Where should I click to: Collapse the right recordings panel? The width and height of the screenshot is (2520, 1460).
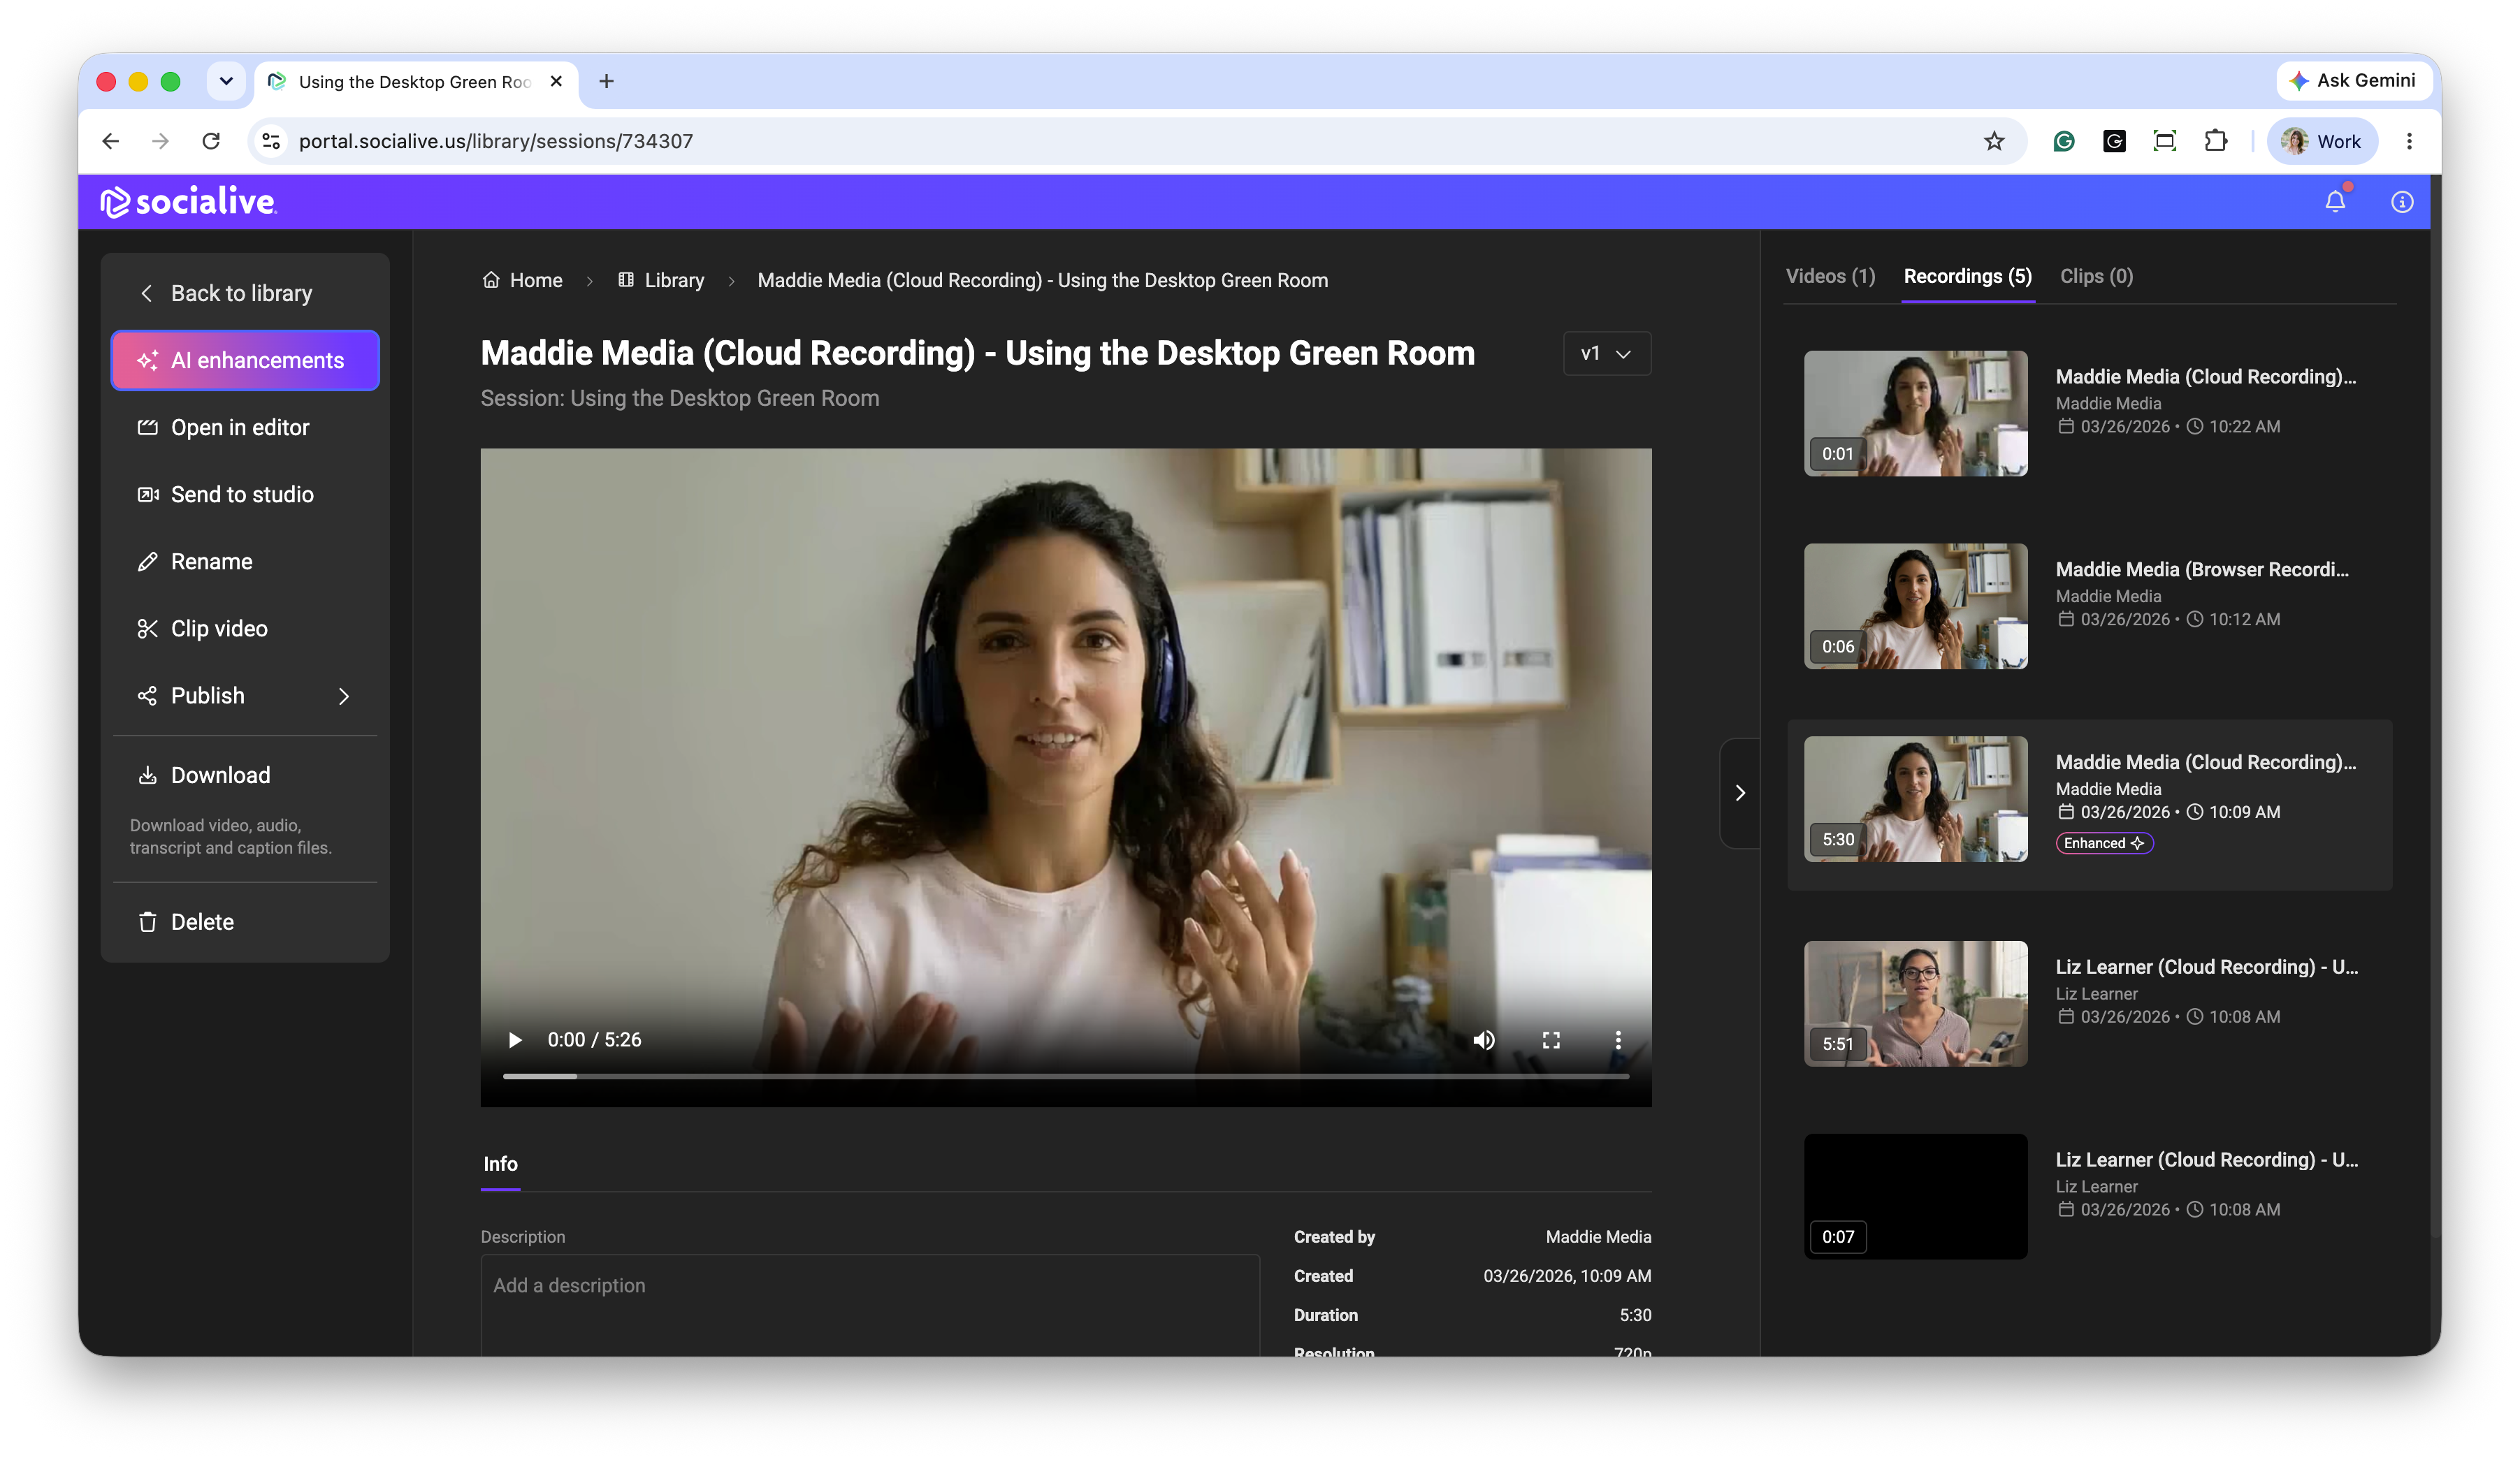(x=1739, y=792)
